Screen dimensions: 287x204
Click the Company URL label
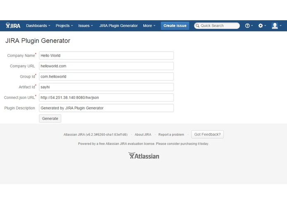[x=22, y=66]
